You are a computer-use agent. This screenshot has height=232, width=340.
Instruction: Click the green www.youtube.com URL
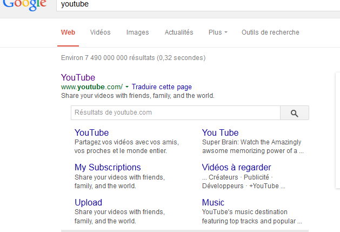click(x=92, y=87)
